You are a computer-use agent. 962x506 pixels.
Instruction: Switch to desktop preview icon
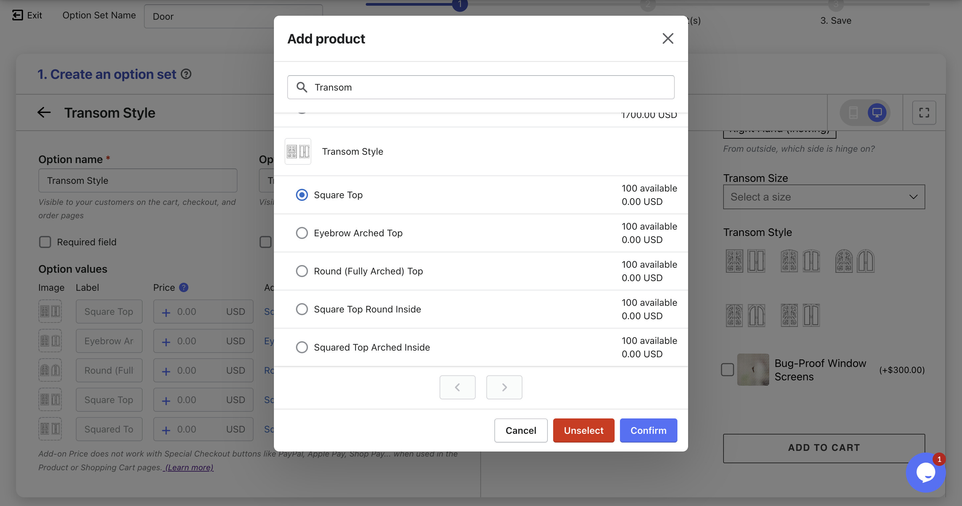tap(877, 113)
